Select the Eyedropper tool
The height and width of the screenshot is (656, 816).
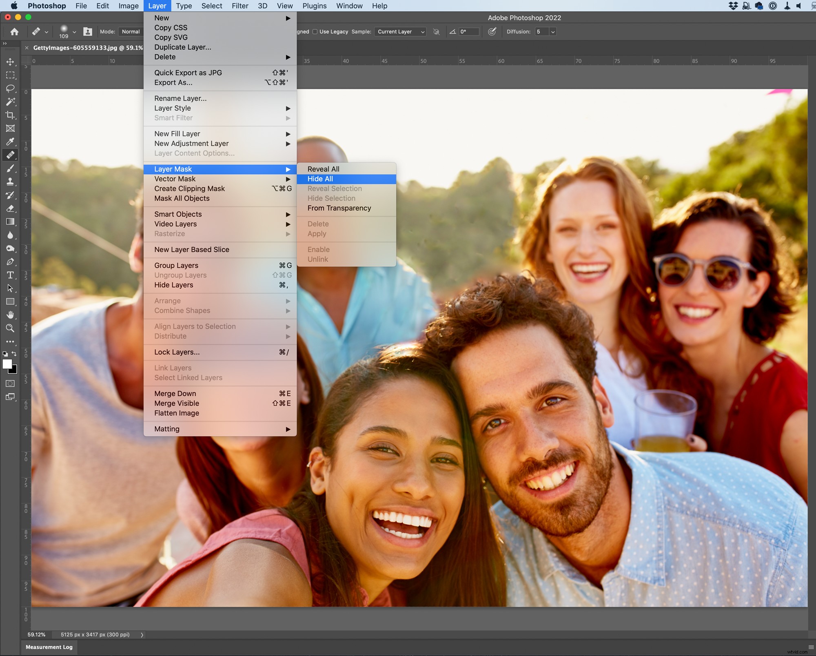(11, 141)
